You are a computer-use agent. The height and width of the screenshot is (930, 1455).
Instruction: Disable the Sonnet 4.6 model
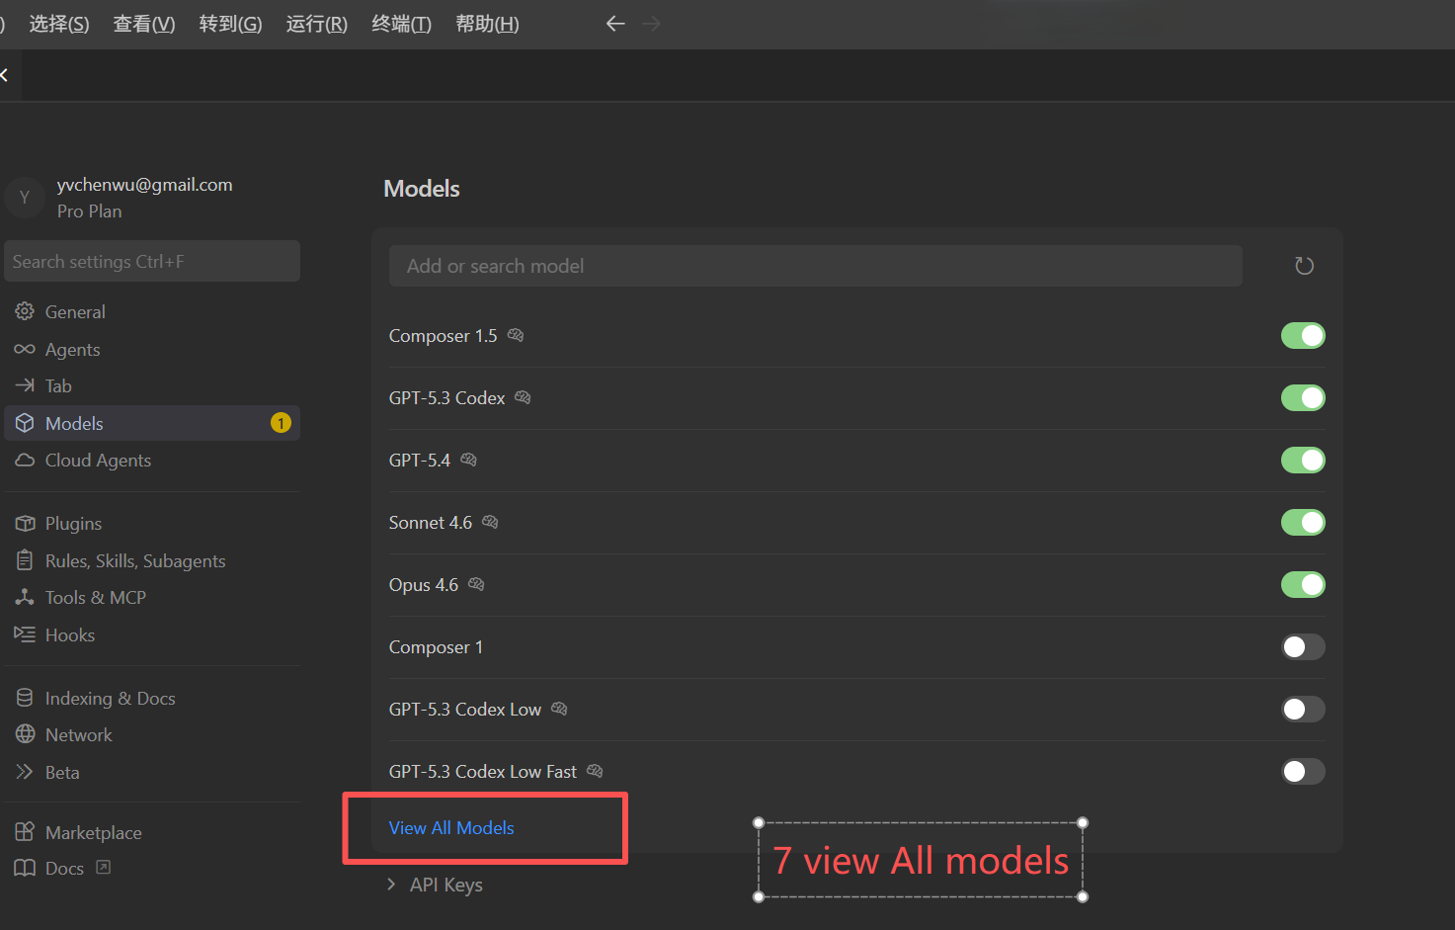click(1303, 522)
